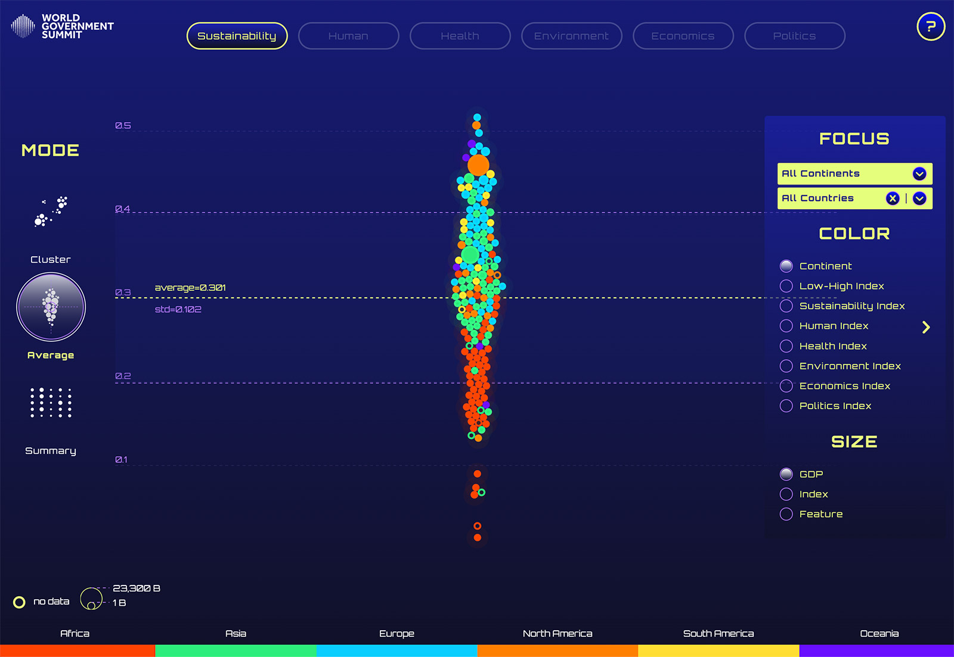Expand the All Countries dropdown
Image resolution: width=954 pixels, height=657 pixels.
[x=920, y=198]
